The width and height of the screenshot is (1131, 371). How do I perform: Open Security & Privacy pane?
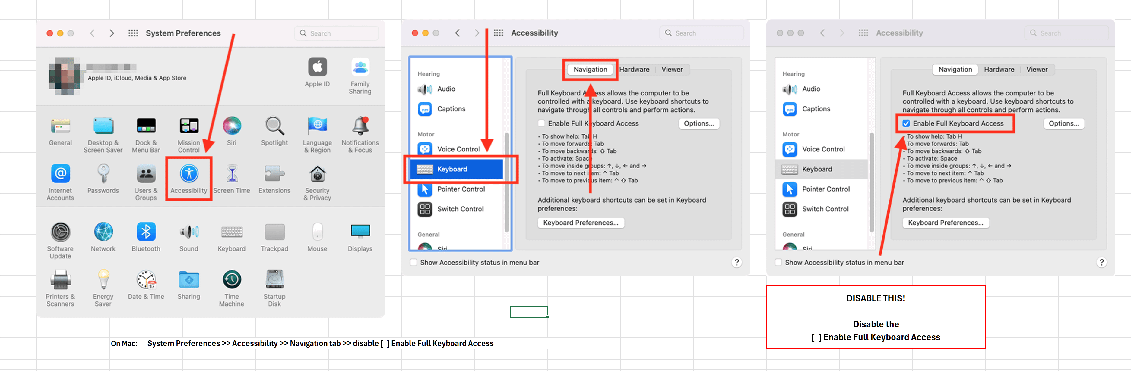coord(317,174)
